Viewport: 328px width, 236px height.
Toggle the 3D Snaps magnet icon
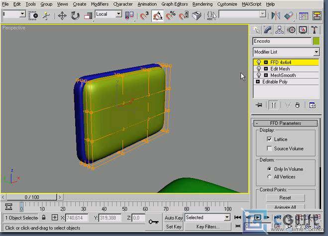(144, 16)
